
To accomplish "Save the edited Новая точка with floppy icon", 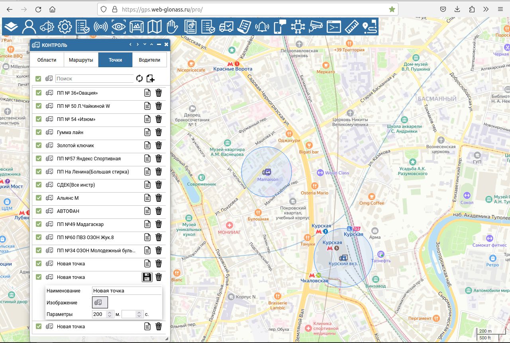I will click(147, 277).
